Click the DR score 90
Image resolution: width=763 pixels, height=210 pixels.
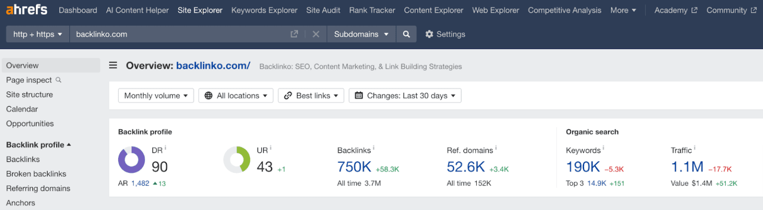pyautogui.click(x=160, y=167)
